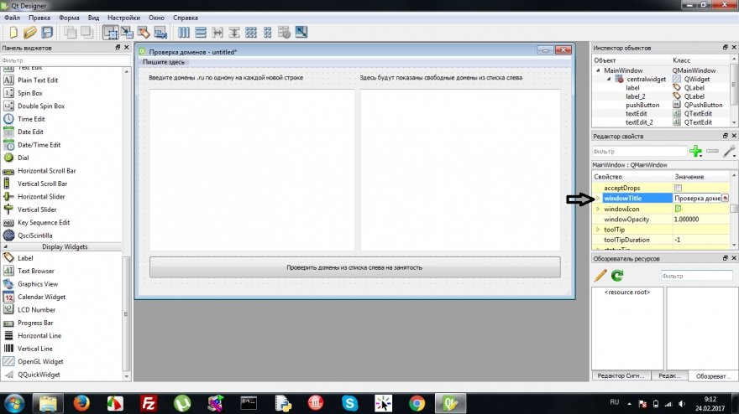Collapse the centralwidget tree node

click(x=609, y=79)
